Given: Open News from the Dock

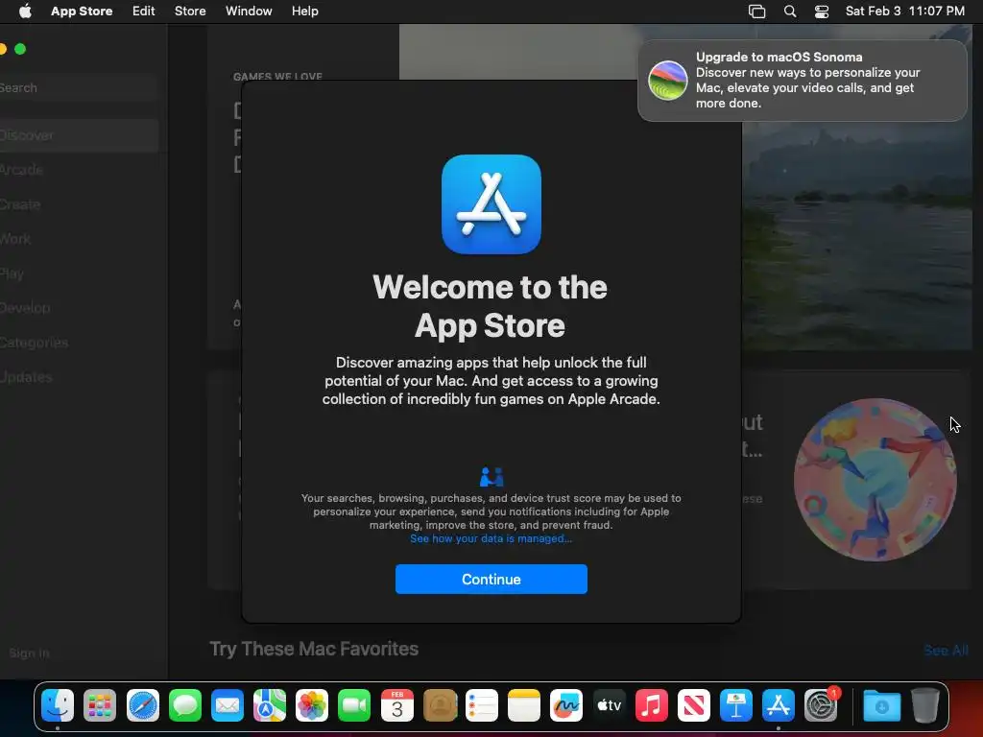Looking at the screenshot, I should click(x=693, y=705).
